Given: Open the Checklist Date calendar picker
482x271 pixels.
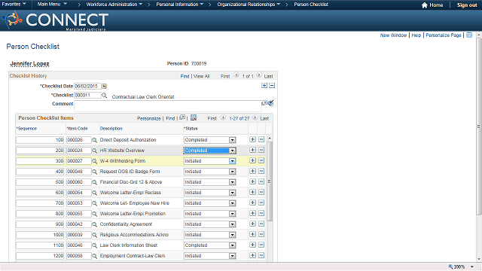Looking at the screenshot, I should [x=104, y=86].
